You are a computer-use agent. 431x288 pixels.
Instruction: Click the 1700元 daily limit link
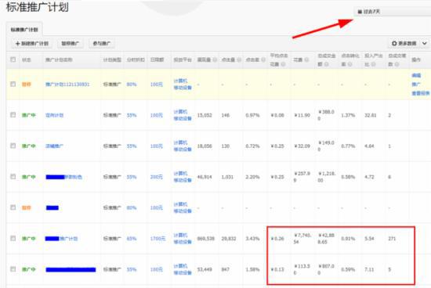(158, 239)
